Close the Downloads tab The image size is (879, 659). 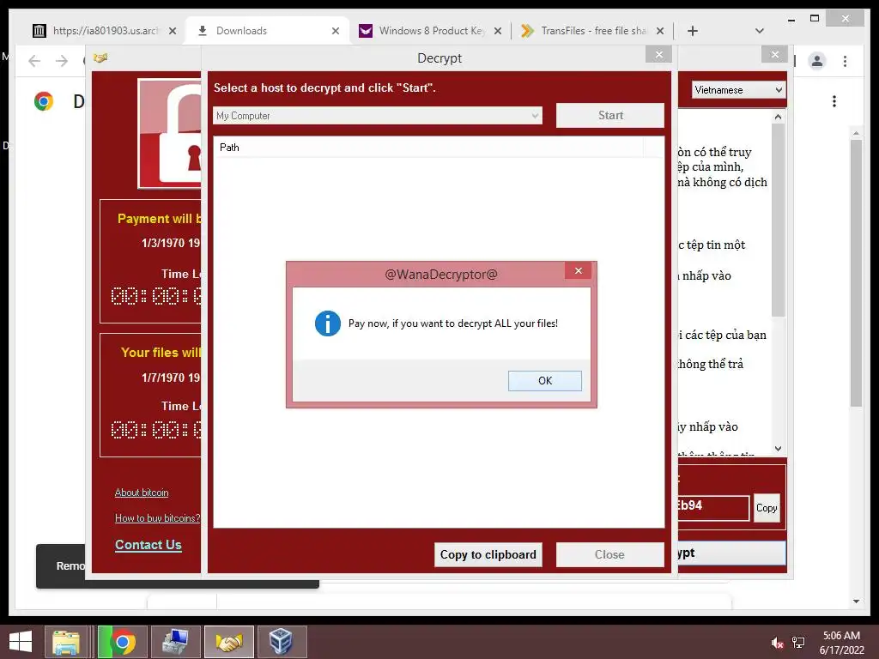coord(336,31)
